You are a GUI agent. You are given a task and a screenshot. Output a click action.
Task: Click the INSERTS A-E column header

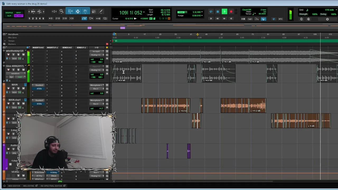pyautogui.click(x=38, y=47)
